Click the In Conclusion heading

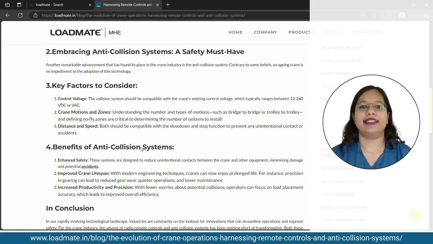point(70,208)
